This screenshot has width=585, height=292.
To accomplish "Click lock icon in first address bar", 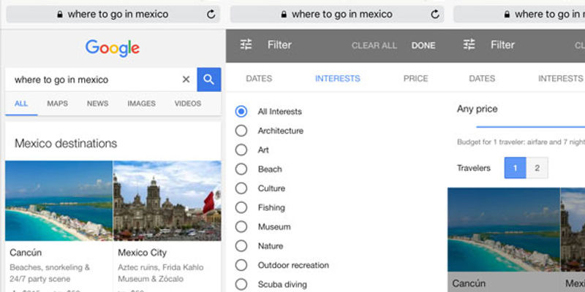I will 60,15.
